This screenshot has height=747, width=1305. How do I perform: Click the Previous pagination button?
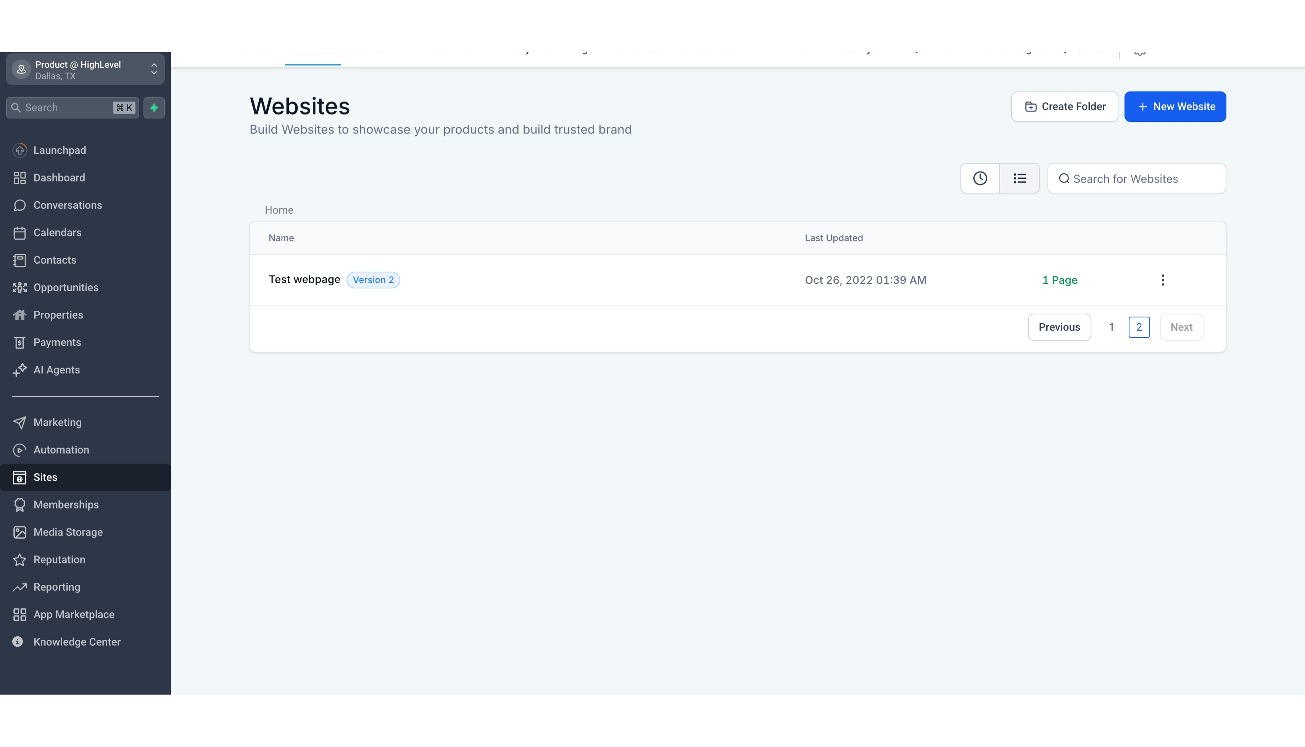pos(1059,327)
